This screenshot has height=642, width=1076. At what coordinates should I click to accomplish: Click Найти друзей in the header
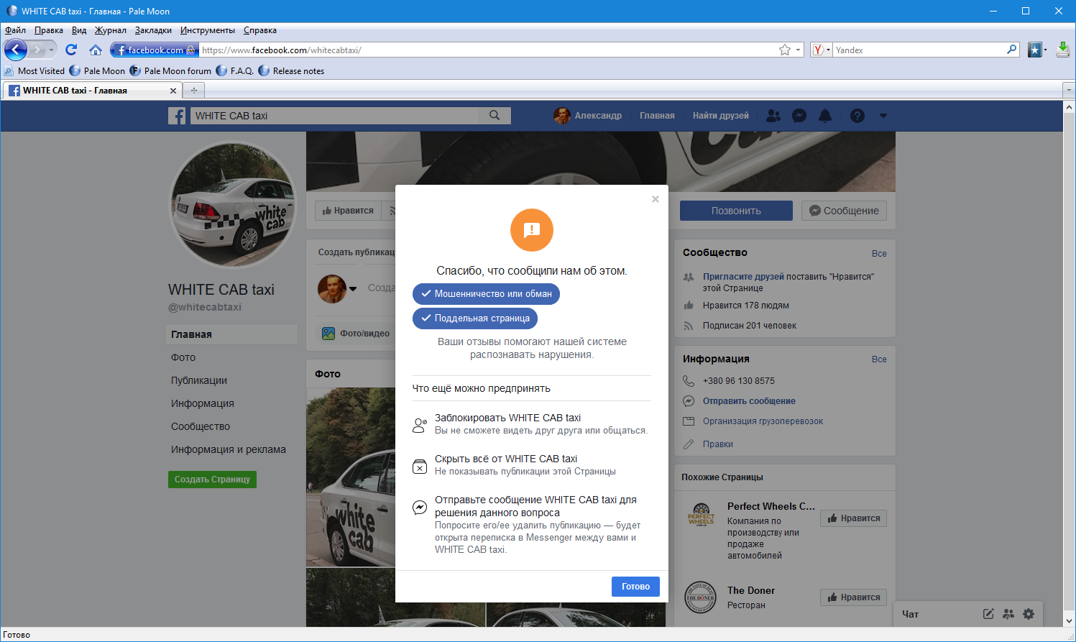coord(721,116)
